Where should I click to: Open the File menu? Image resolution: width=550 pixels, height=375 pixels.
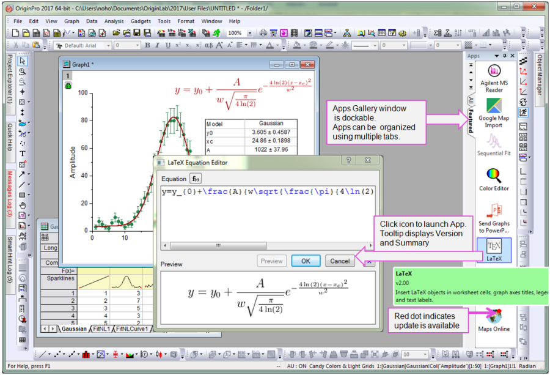click(x=18, y=21)
